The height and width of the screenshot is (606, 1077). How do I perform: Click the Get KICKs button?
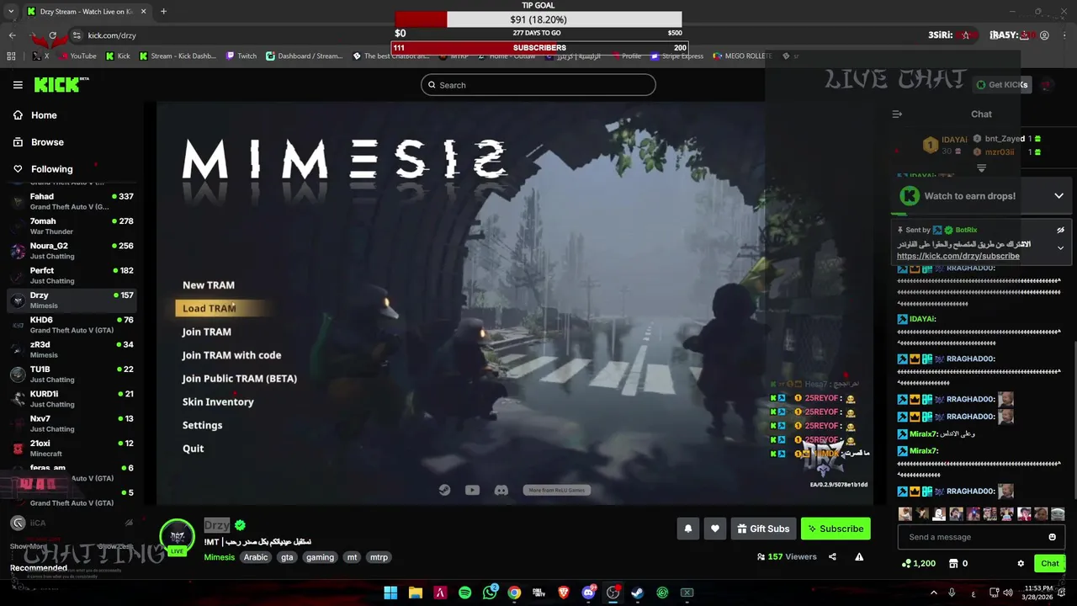pyautogui.click(x=1002, y=85)
